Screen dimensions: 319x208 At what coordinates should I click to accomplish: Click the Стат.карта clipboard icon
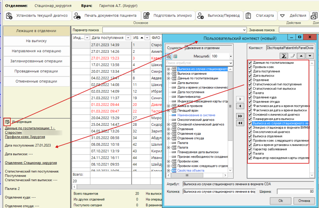248,16
